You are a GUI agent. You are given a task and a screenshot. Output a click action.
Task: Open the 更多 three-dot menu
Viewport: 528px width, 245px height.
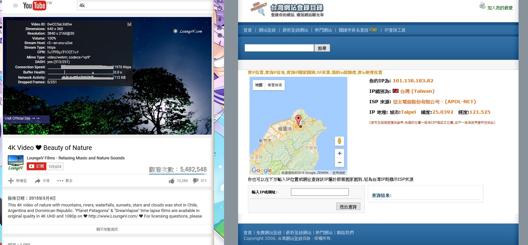[x=65, y=181]
